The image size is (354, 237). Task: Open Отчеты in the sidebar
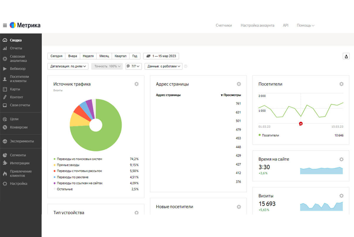(16, 48)
